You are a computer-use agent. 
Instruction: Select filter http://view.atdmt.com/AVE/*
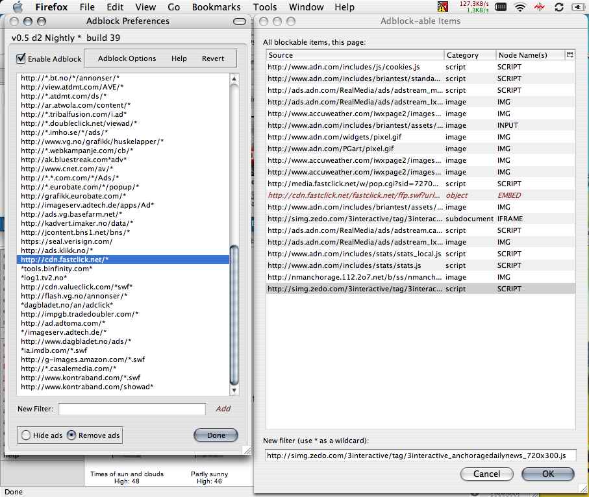click(x=123, y=87)
